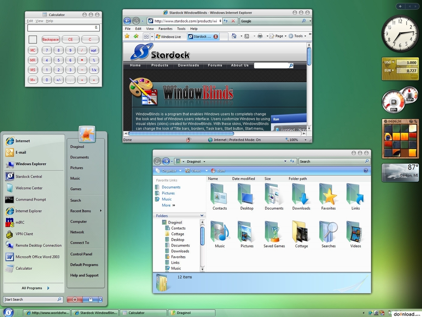Click the sqrt button in Calculator
This screenshot has width=422, height=317.
94,50
